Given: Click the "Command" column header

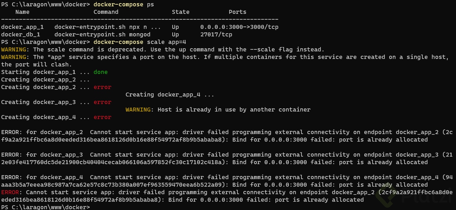Looking at the screenshot, I should 106,12.
